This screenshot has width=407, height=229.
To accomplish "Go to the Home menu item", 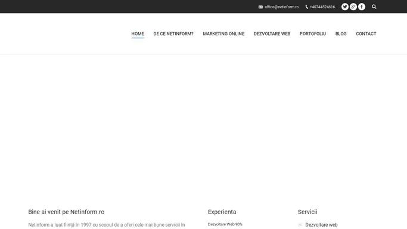I will [138, 34].
